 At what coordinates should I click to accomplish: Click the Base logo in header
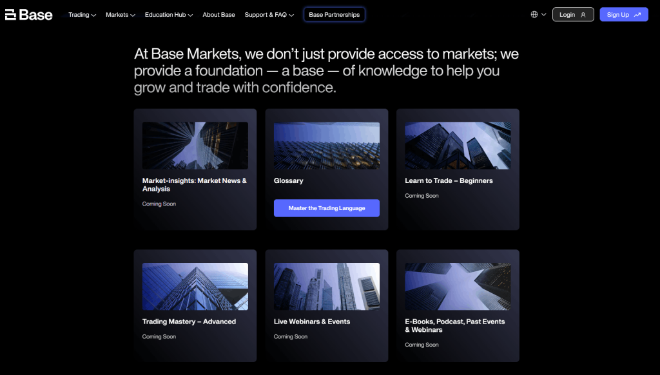point(28,15)
